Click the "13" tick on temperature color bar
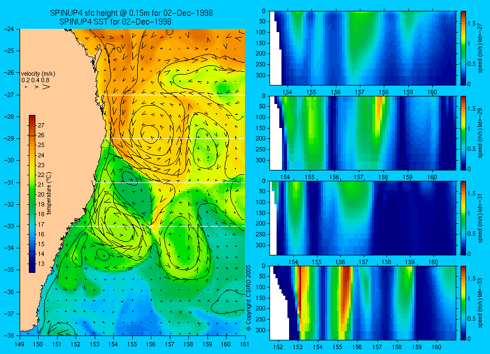490x354 pixels. click(41, 264)
